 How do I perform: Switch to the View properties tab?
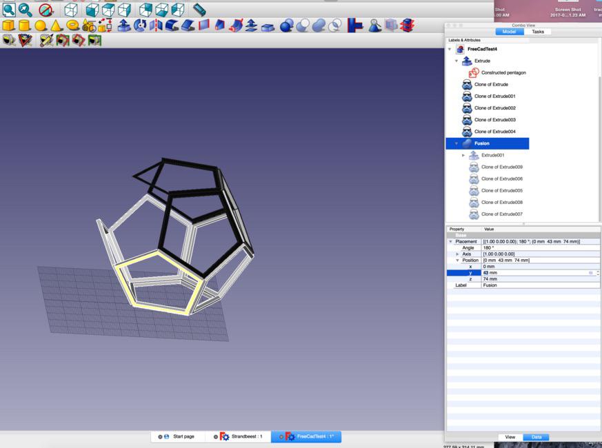click(x=510, y=437)
